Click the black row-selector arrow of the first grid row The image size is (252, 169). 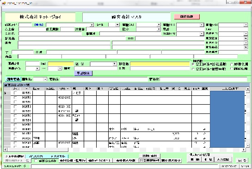pos(6,93)
